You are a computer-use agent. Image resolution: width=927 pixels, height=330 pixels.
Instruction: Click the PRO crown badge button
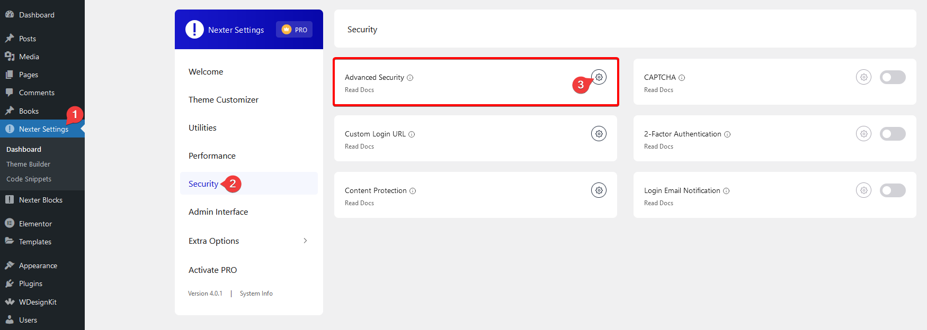pyautogui.click(x=294, y=30)
